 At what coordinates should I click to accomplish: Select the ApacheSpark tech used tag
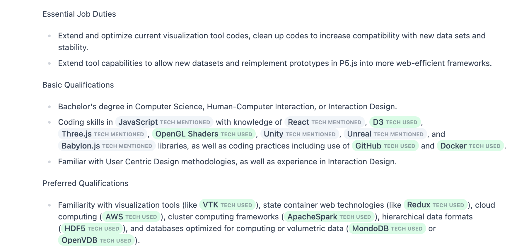pos(329,217)
